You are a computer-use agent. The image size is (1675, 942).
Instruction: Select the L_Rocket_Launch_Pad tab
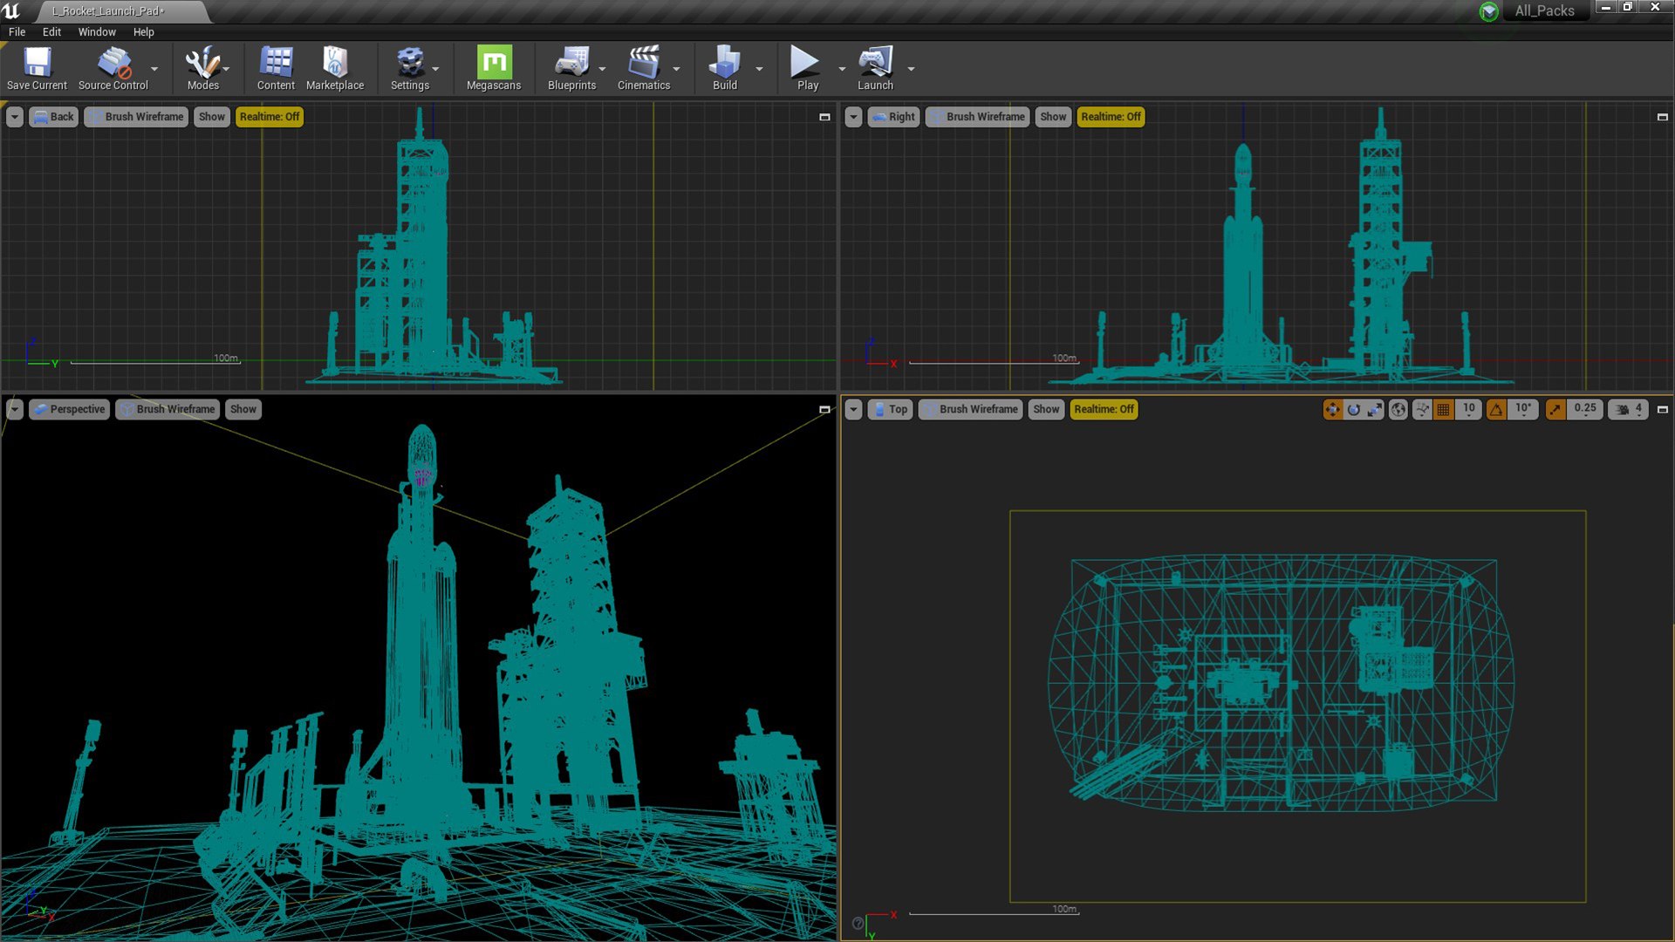(108, 11)
